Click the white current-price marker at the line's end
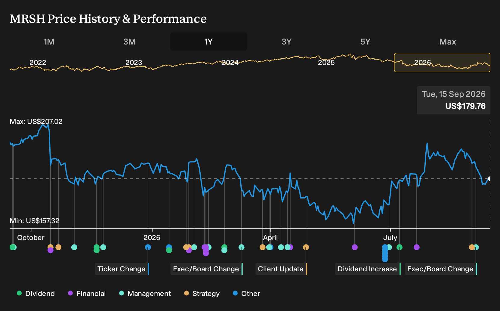500x311 pixels. click(x=489, y=179)
